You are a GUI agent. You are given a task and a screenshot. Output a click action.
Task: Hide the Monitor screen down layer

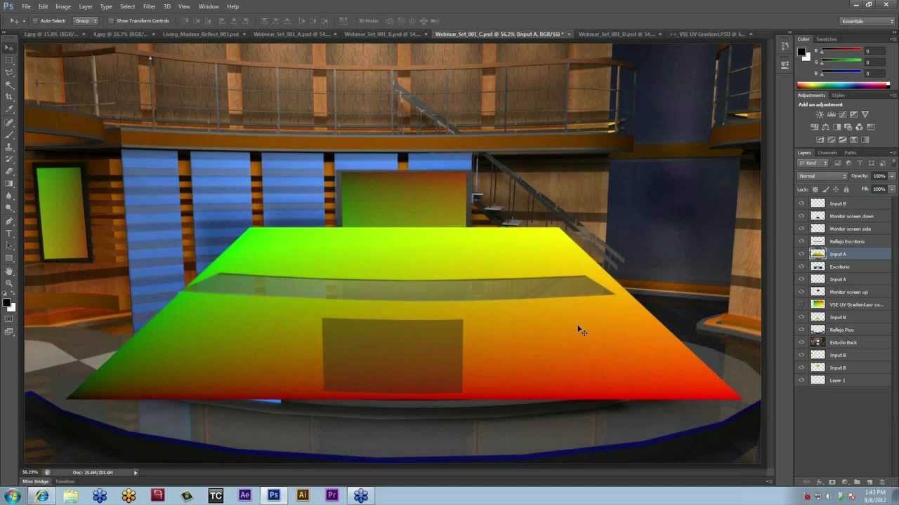(x=801, y=216)
